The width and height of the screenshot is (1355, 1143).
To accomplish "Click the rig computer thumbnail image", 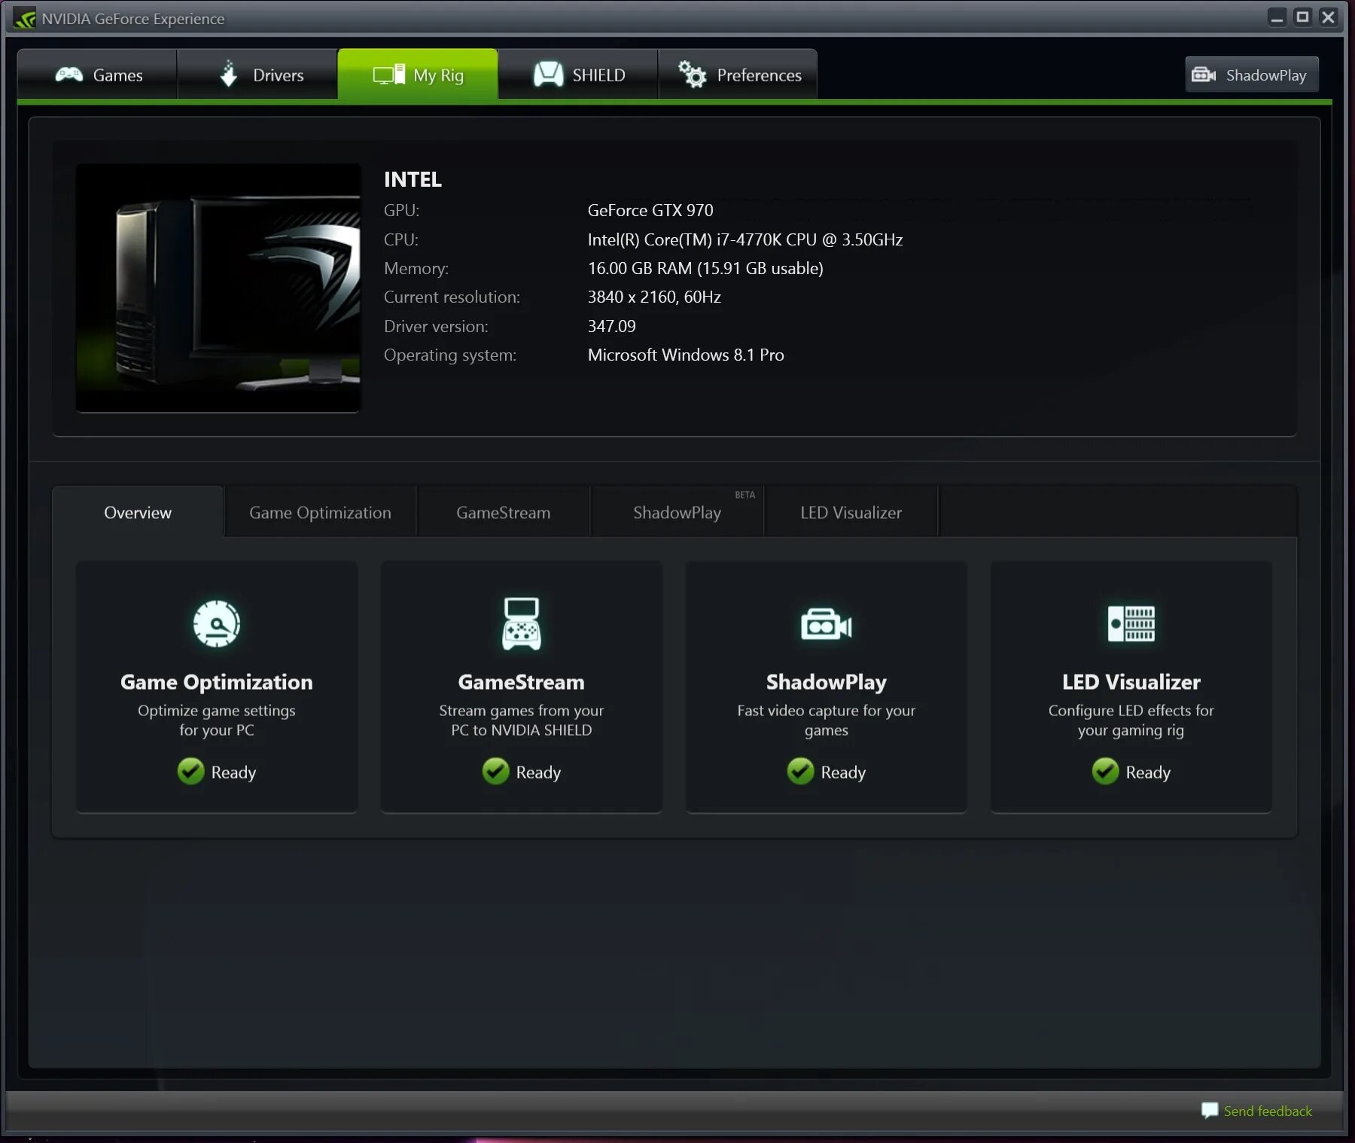I will coord(218,288).
